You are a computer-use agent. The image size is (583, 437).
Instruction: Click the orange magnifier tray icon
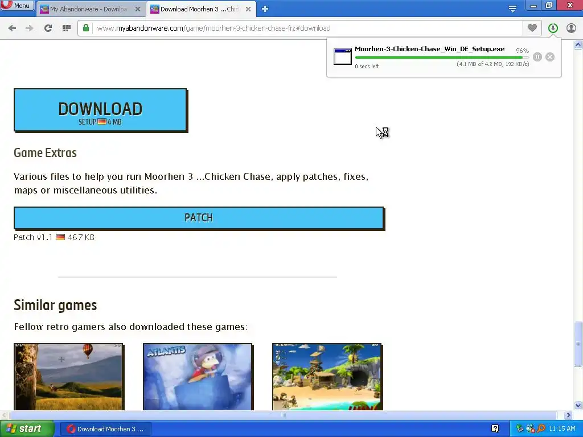click(x=541, y=429)
